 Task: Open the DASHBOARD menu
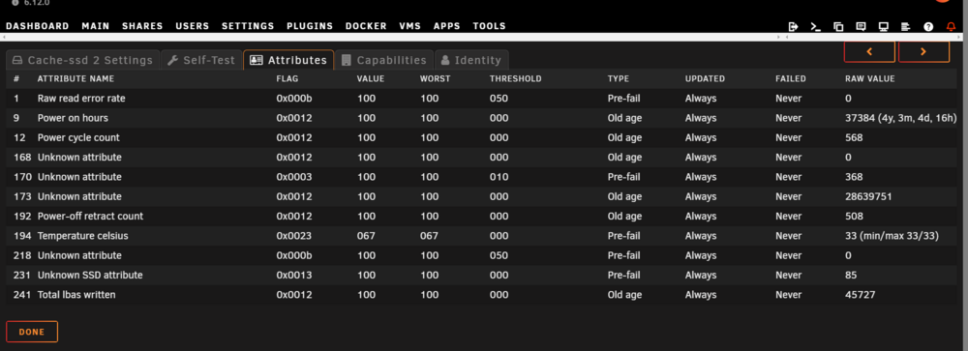click(x=38, y=26)
